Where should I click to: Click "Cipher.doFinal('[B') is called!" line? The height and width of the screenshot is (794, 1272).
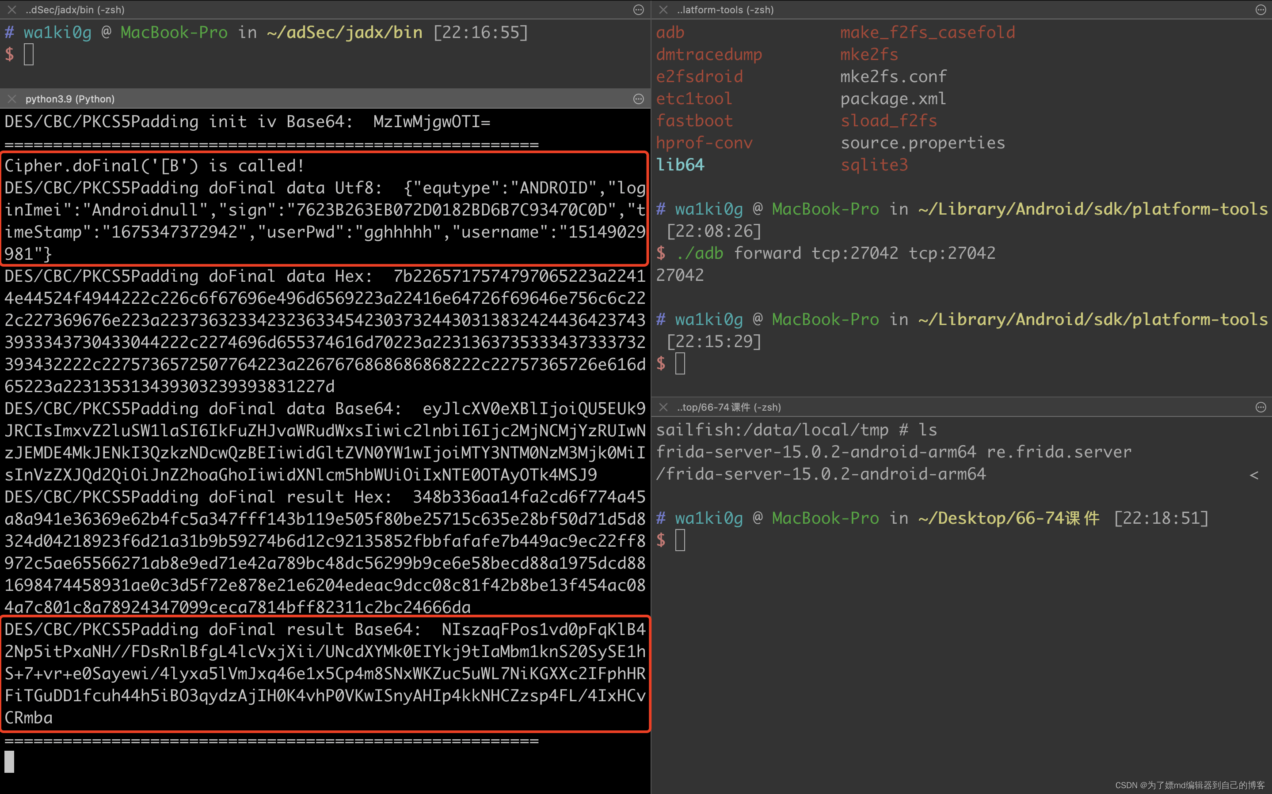pyautogui.click(x=154, y=166)
